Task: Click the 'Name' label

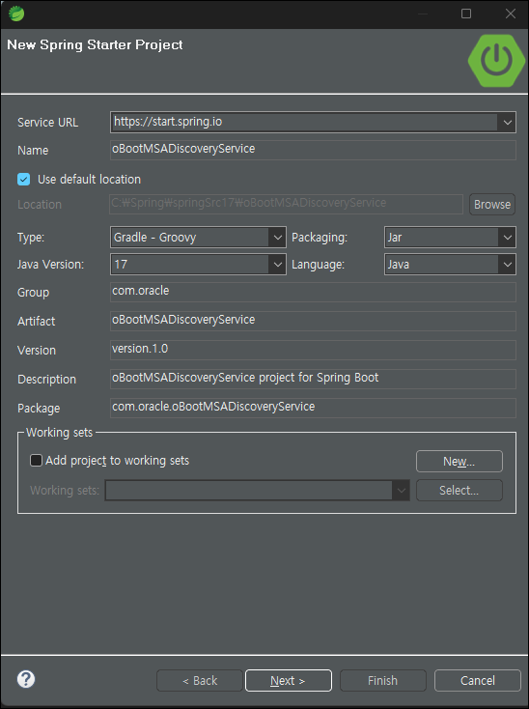Action: click(33, 151)
